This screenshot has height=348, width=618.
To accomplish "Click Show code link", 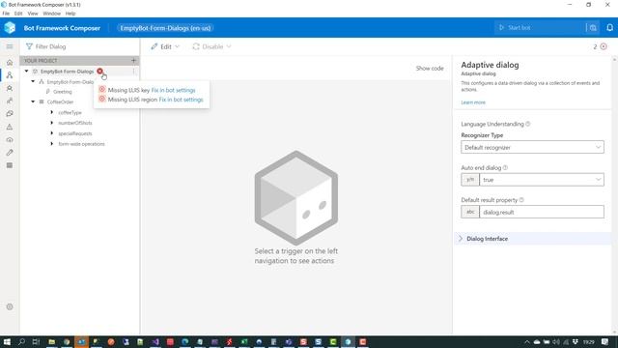I will (x=430, y=69).
